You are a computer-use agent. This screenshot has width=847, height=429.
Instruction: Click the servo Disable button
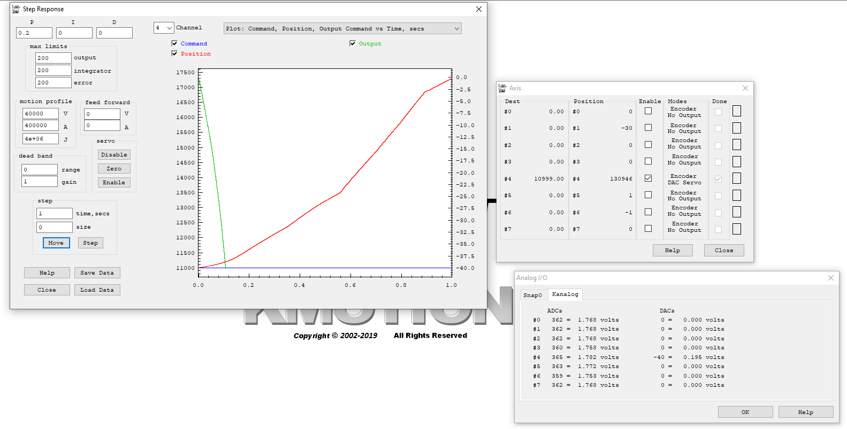coord(114,155)
